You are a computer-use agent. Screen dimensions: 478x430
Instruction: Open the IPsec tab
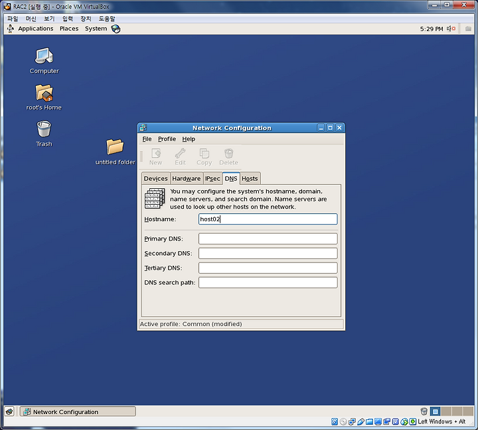tap(212, 179)
